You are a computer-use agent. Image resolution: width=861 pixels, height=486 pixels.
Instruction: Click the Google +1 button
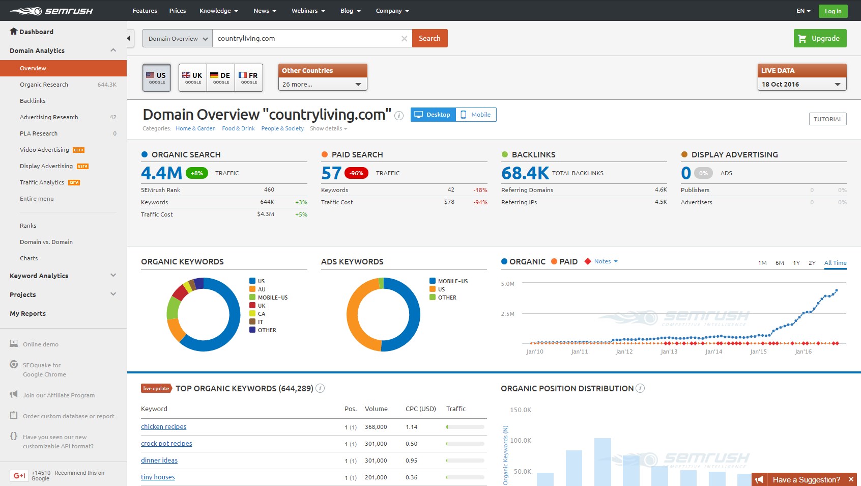[x=19, y=476]
